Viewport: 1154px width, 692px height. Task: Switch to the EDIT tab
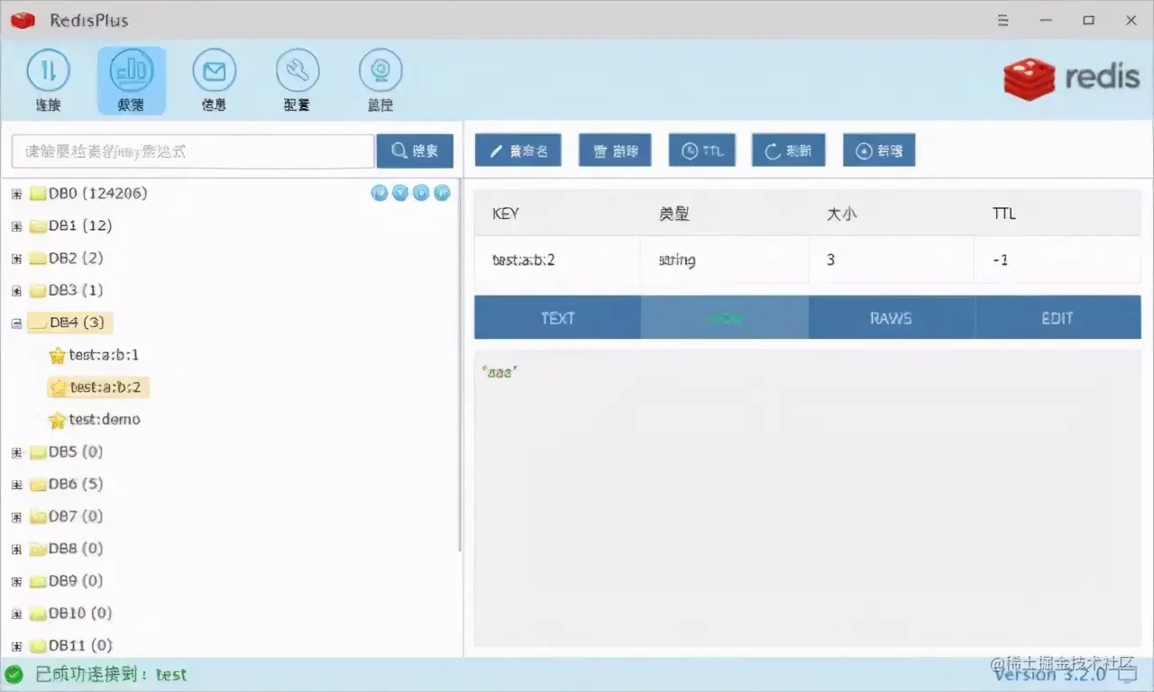coord(1058,318)
